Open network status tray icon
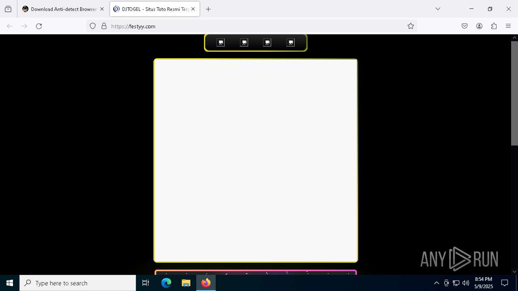Viewport: 518px width, 291px height. click(456, 283)
